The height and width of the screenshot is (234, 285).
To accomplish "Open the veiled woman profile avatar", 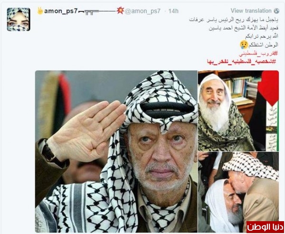I will (19, 19).
